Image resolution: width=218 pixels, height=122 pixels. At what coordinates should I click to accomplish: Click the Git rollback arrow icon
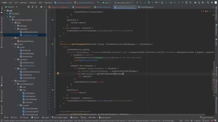[190, 2]
